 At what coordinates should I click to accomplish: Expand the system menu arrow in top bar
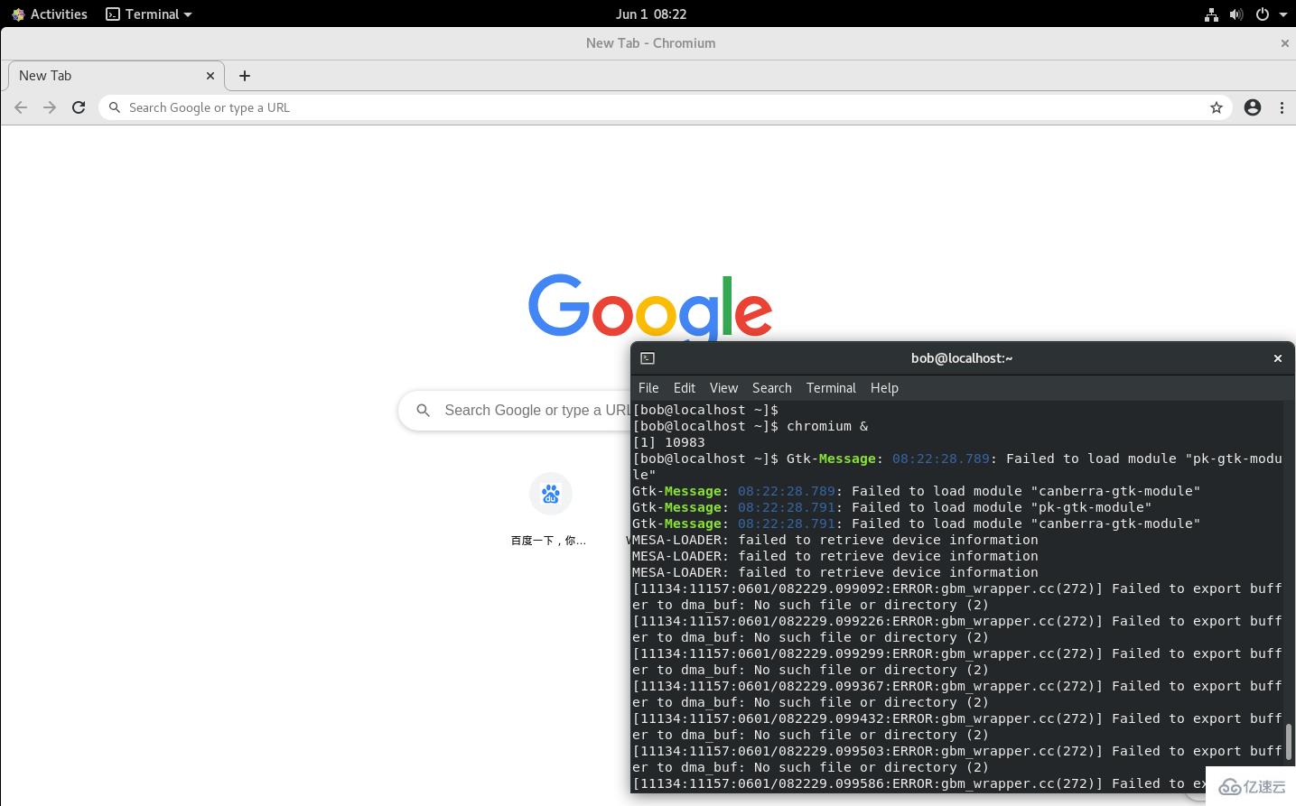pos(1282,14)
